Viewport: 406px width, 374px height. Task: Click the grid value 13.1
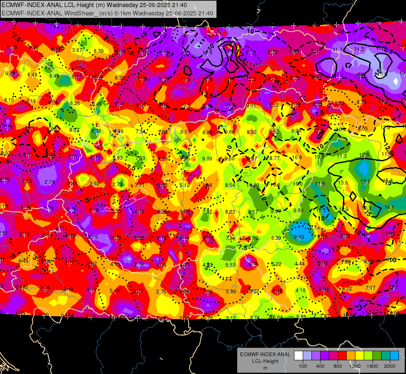365,182
